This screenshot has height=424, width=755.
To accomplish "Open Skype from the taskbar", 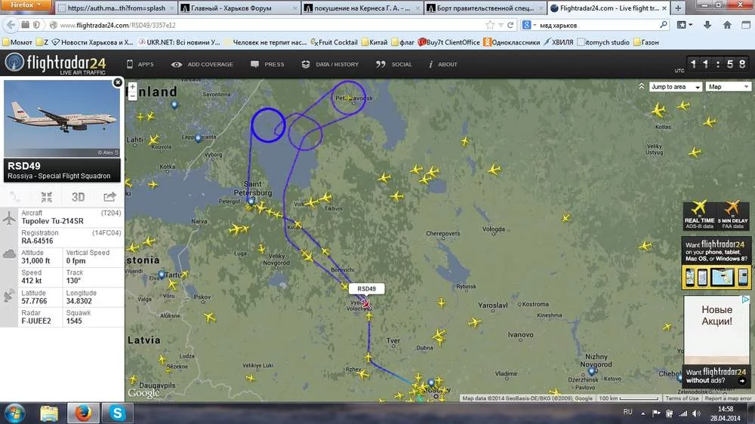I will 117,413.
